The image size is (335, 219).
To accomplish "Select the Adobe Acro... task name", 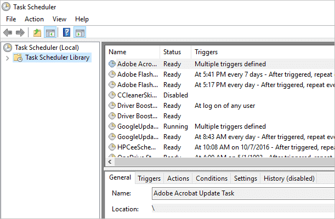I will coord(137,64).
